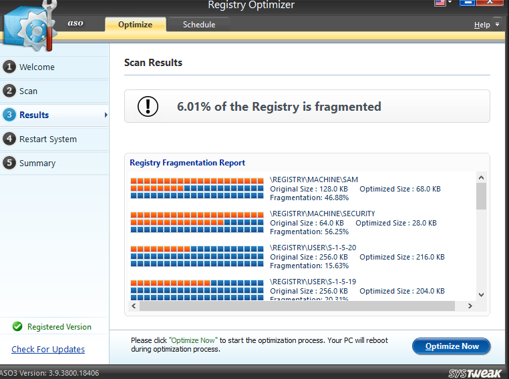Click Original Size : 64.0 KB

307,223
